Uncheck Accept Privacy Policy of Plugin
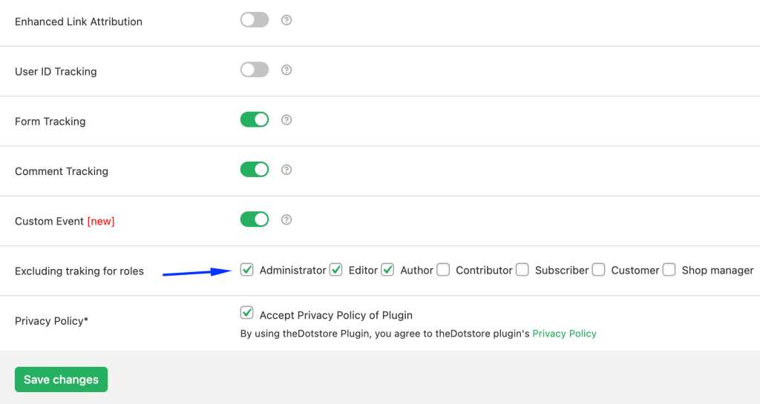Image resolution: width=760 pixels, height=404 pixels. click(x=246, y=313)
